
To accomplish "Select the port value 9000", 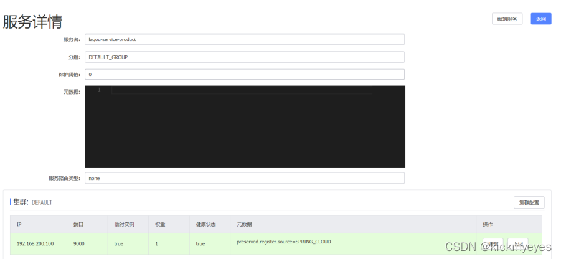I will 78,243.
